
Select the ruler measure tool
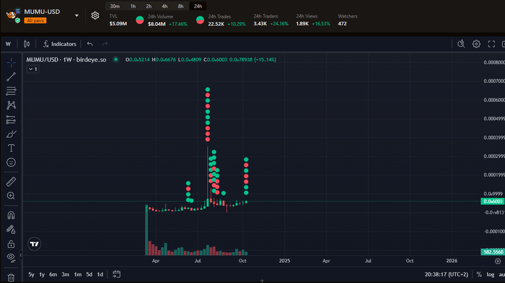click(x=11, y=182)
